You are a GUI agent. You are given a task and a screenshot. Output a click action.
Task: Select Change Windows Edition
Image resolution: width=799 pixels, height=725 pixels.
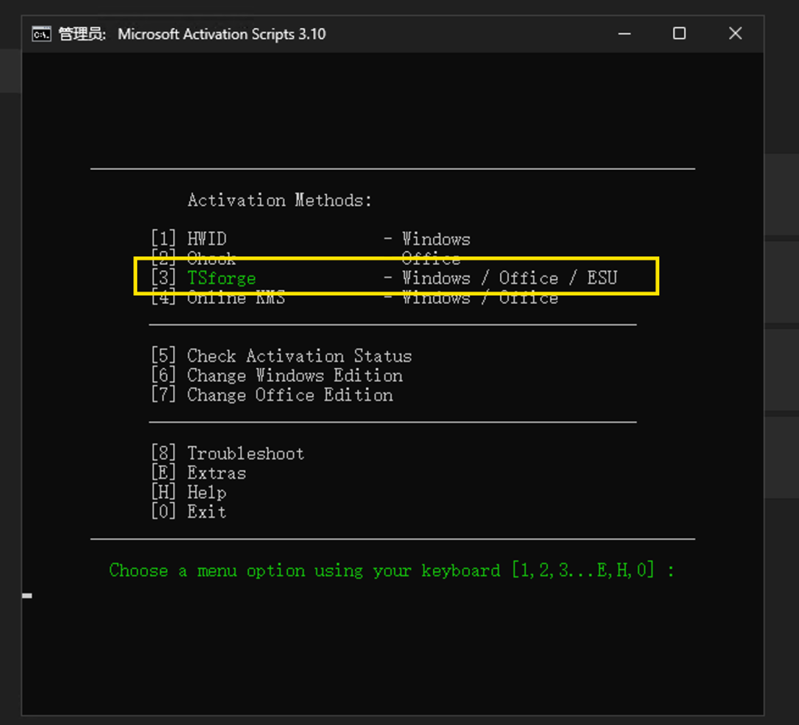294,375
